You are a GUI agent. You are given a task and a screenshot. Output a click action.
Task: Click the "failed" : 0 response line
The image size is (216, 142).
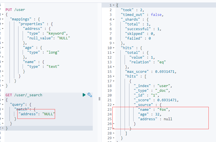point(138,38)
